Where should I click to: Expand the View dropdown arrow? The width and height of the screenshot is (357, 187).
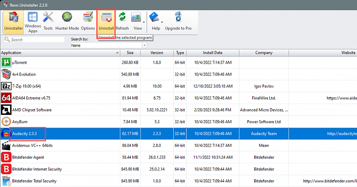click(x=144, y=22)
